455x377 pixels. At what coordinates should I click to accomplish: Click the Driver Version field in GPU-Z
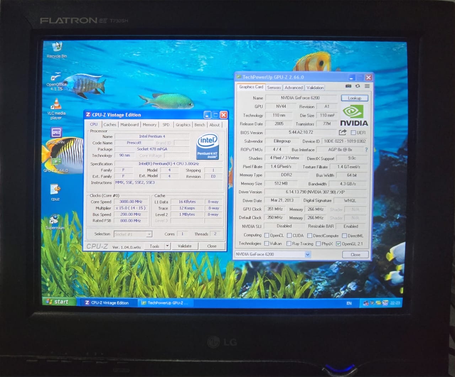(316, 192)
